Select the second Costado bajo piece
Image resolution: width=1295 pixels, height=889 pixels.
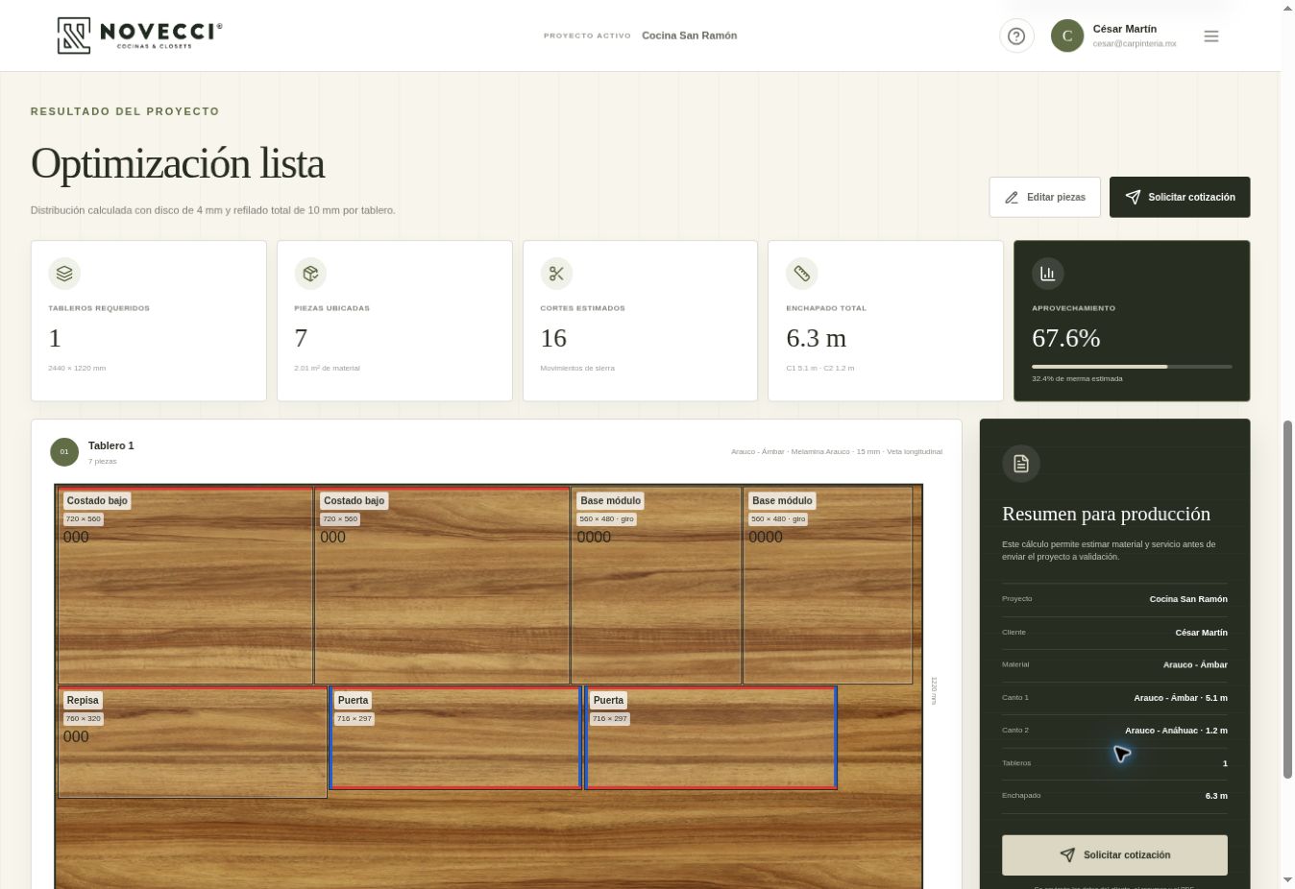coord(442,586)
